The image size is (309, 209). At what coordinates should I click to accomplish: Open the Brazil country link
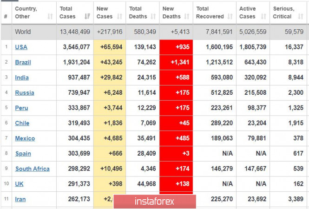pyautogui.click(x=23, y=62)
